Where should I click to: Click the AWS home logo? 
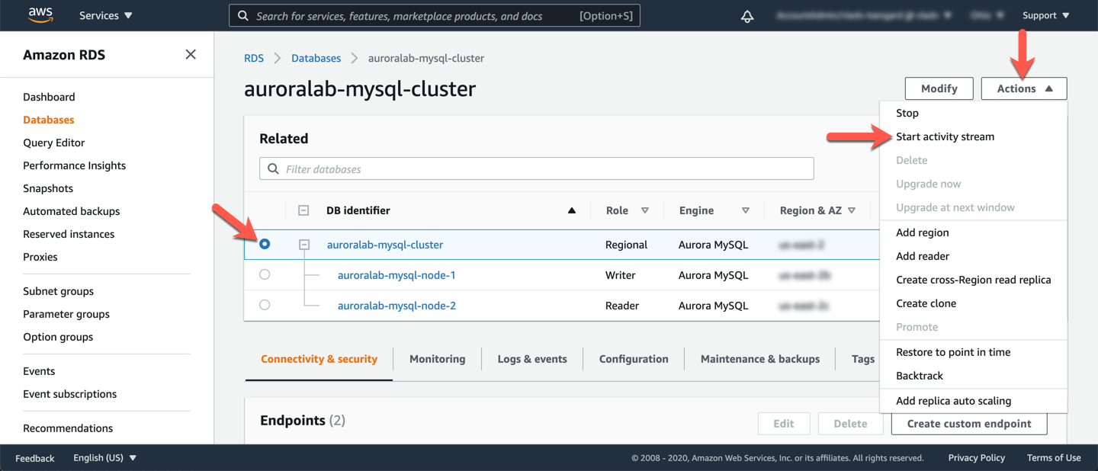[x=40, y=14]
